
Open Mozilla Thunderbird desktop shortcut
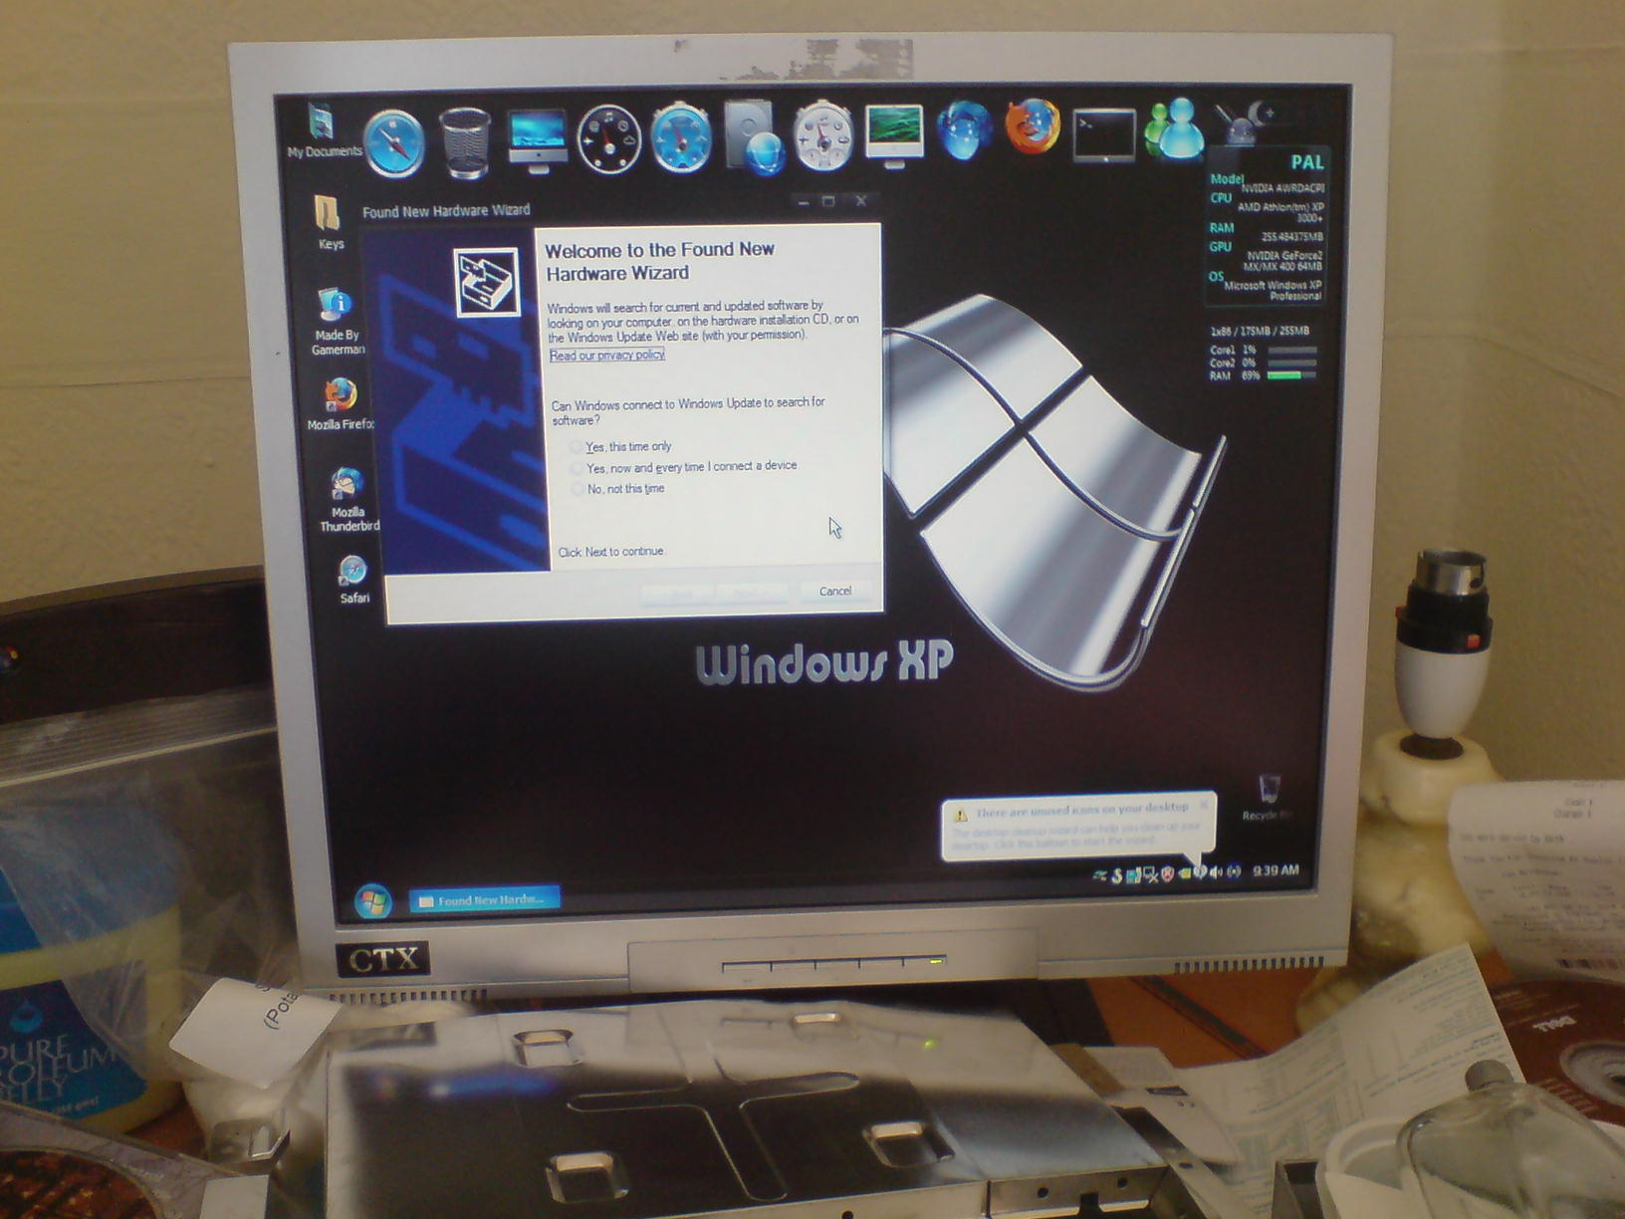click(x=347, y=499)
